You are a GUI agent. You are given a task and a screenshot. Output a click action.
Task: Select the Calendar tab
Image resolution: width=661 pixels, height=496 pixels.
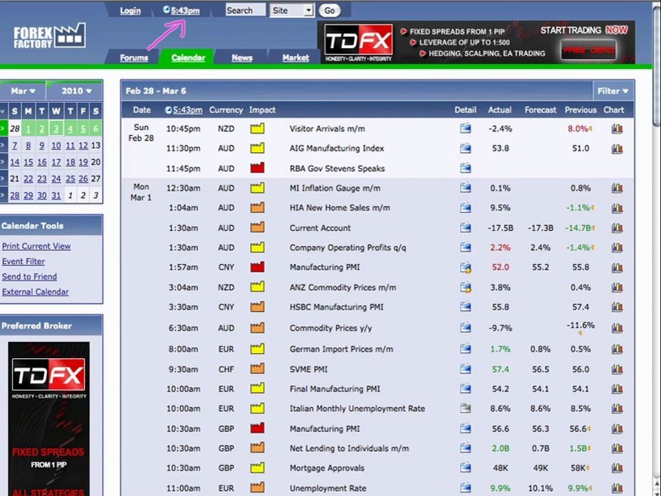pyautogui.click(x=188, y=58)
